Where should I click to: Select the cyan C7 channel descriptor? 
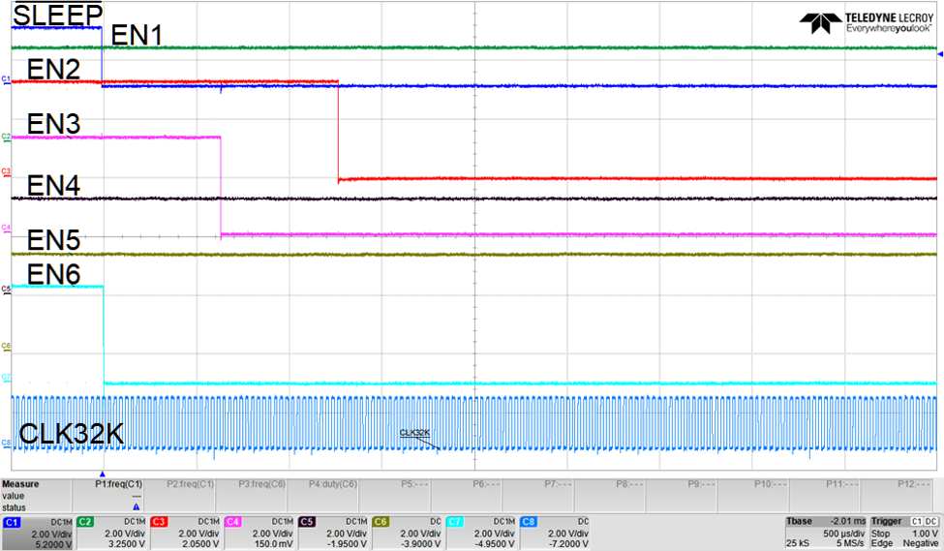tap(480, 532)
